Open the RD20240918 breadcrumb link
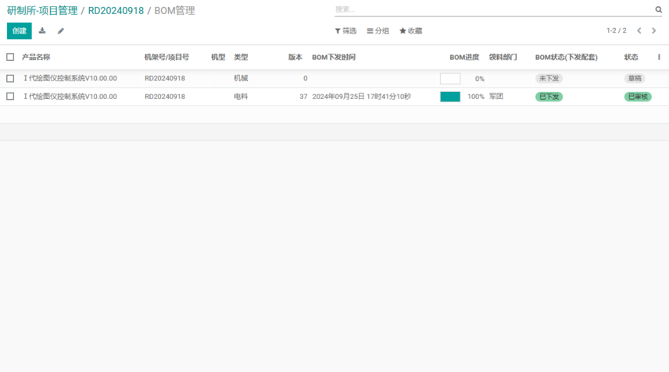The width and height of the screenshot is (669, 372). click(x=116, y=11)
